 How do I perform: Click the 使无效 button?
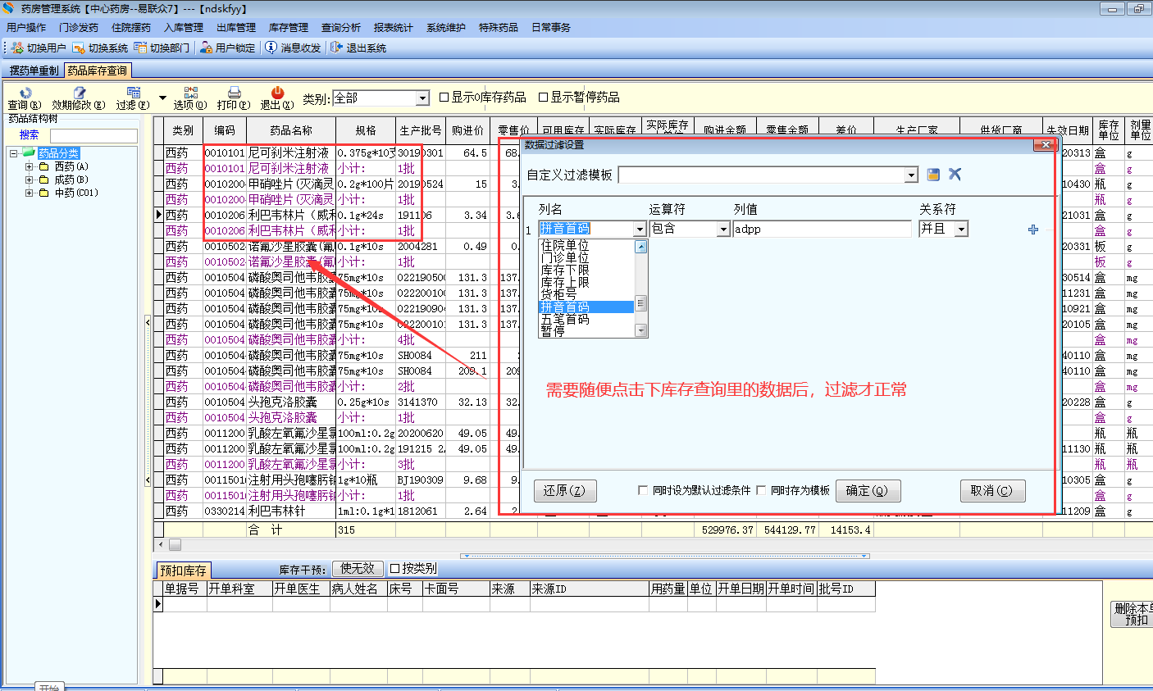(x=358, y=569)
